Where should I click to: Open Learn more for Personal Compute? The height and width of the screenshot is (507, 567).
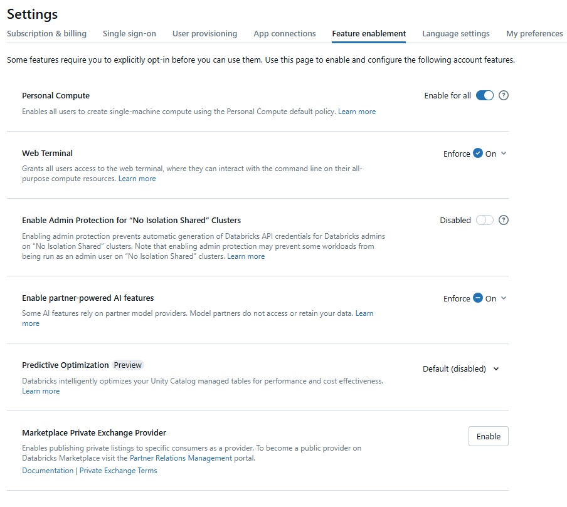pyautogui.click(x=357, y=111)
